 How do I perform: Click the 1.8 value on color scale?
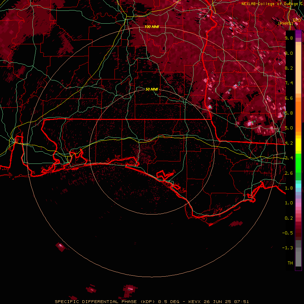tap(289, 188)
